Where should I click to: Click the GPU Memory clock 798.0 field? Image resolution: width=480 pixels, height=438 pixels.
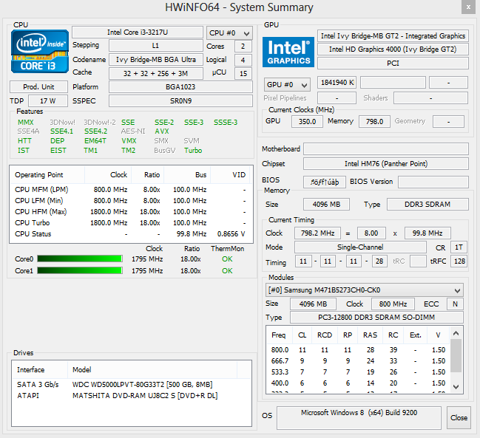point(374,122)
